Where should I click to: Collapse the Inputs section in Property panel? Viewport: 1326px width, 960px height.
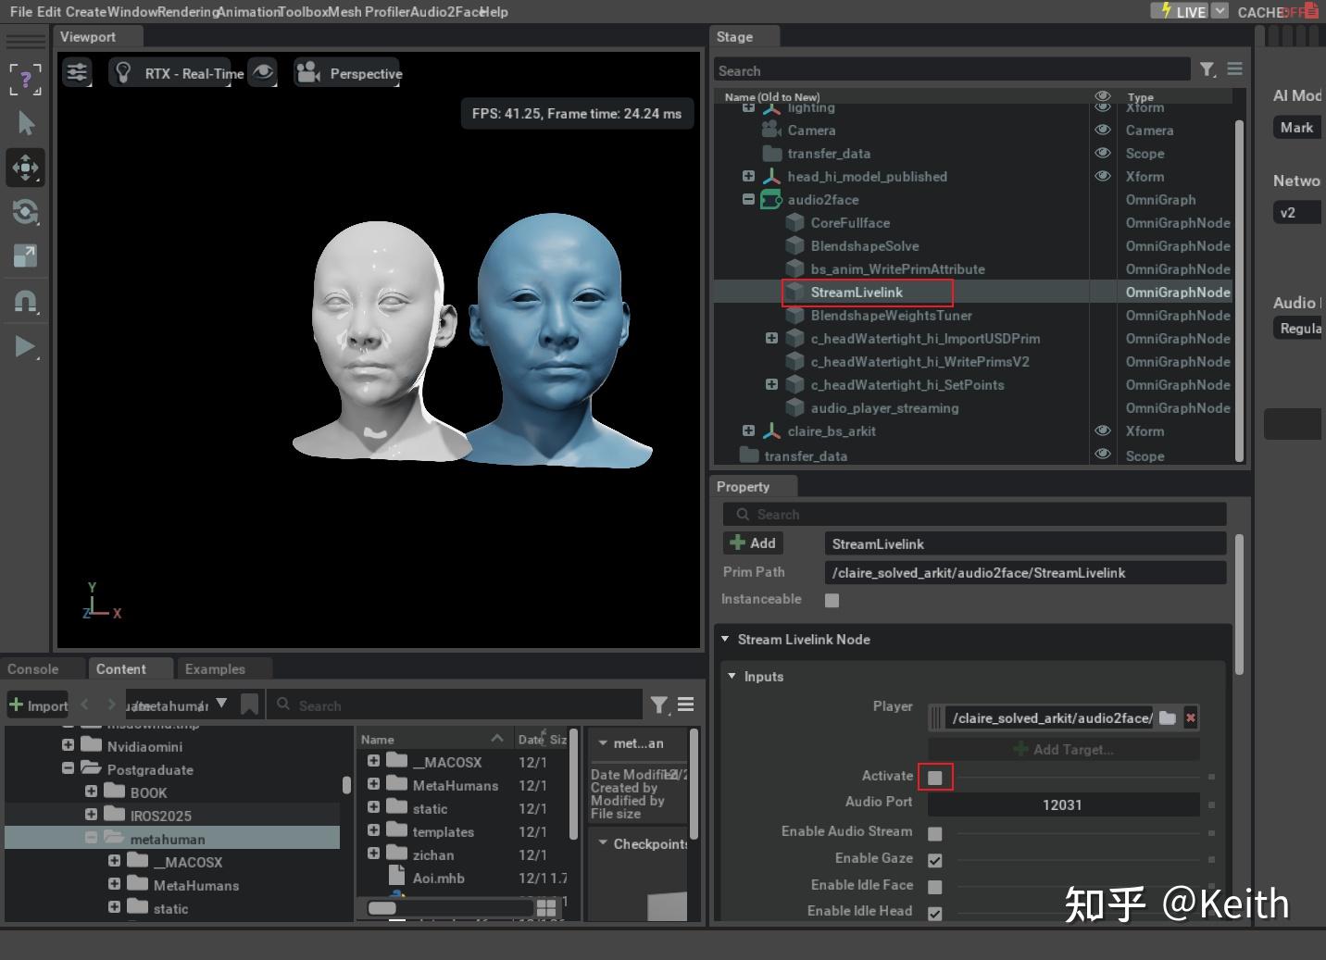[x=732, y=677]
